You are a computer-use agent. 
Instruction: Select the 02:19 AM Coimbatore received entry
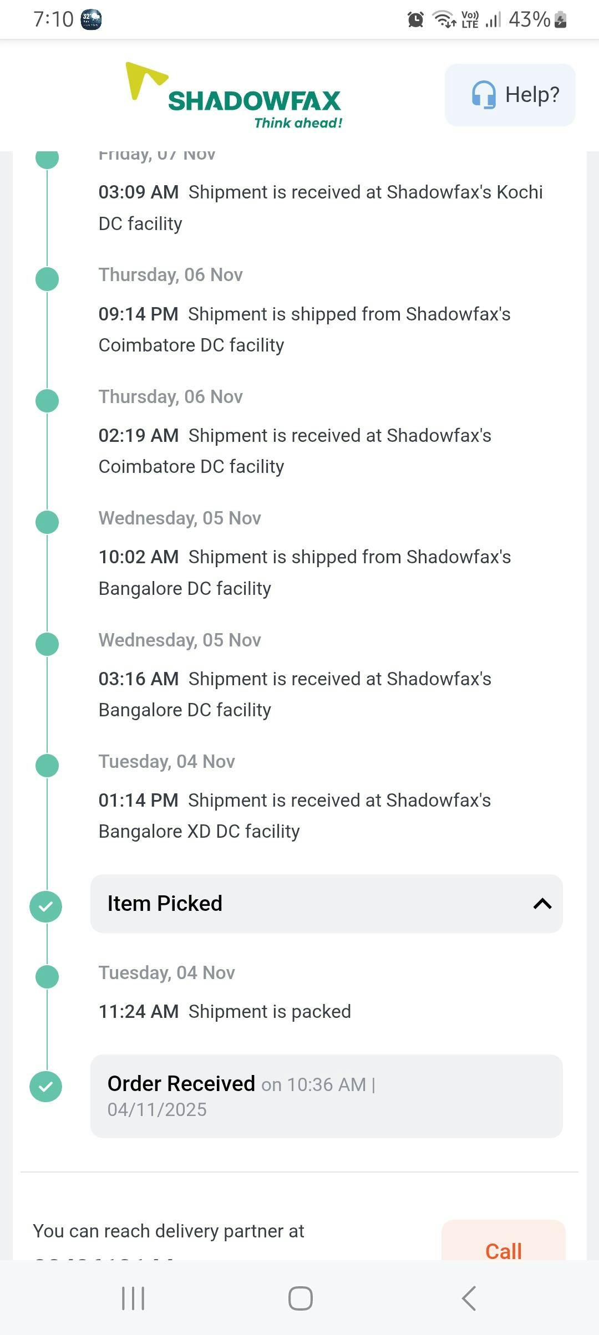pyautogui.click(x=294, y=451)
